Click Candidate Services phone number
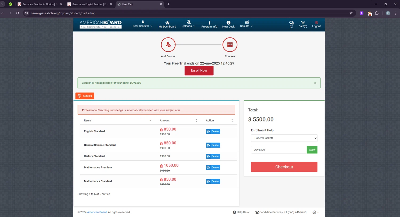Image resolution: width=400 pixels, height=217 pixels. (x=295, y=212)
